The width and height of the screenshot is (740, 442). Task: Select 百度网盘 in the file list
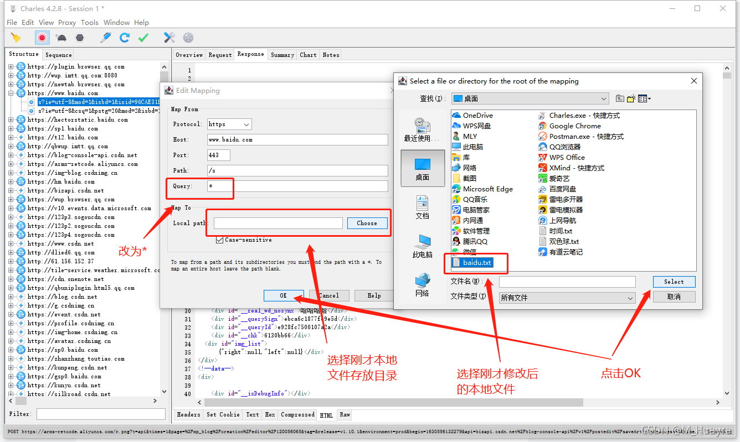pos(557,189)
